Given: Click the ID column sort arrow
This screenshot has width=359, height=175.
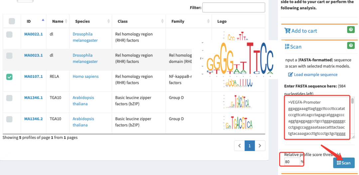Looking at the screenshot, I should click(x=43, y=20).
